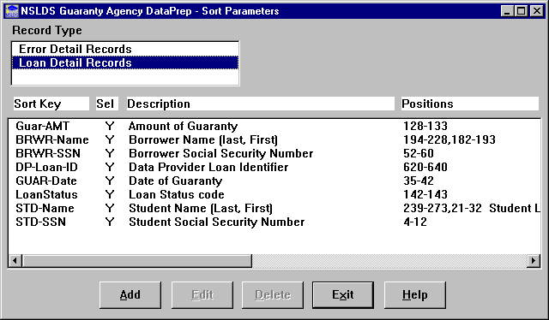549x320 pixels.
Task: Click positions value 4-12
Action: point(415,222)
